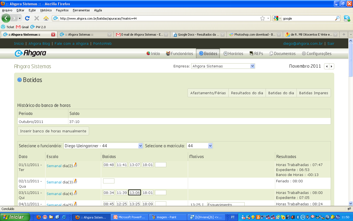Click the Windows Iniciar start button
This screenshot has height=221, width=353.
(x=15, y=217)
